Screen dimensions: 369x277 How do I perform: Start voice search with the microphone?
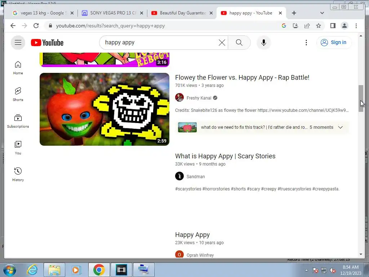[x=263, y=43]
